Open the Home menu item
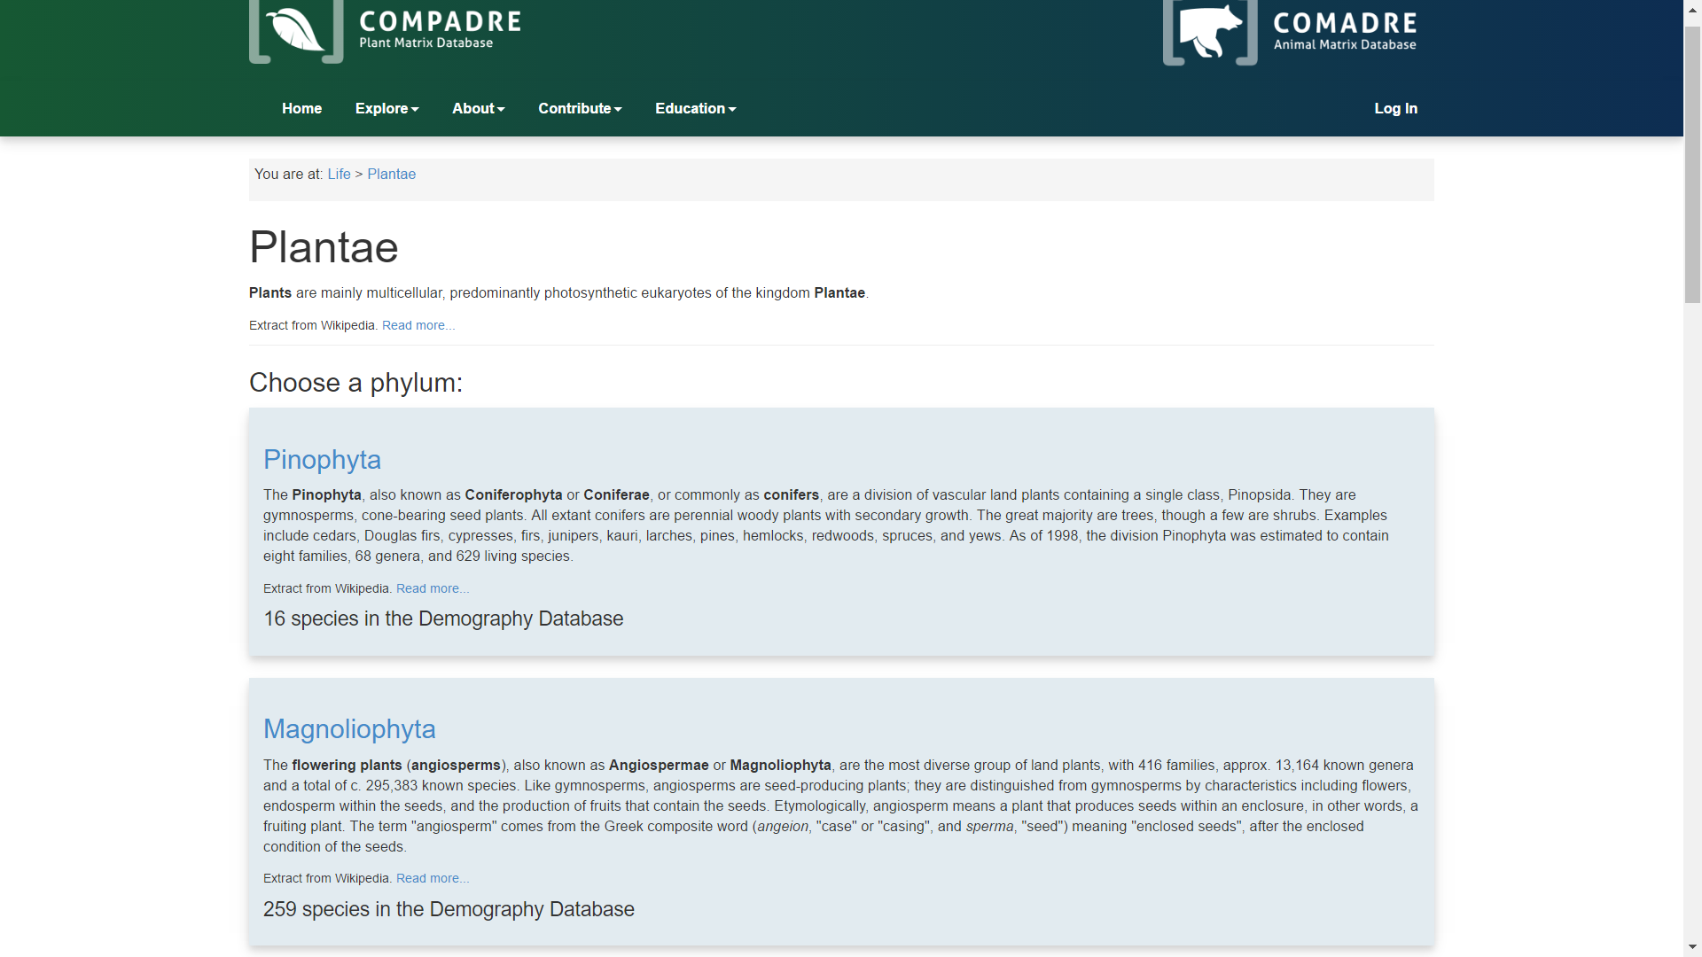This screenshot has width=1702, height=957. click(301, 108)
